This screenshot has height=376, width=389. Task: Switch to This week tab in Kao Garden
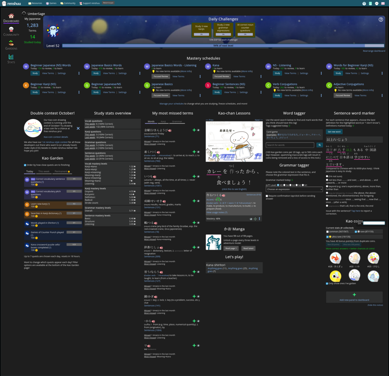[x=44, y=171]
